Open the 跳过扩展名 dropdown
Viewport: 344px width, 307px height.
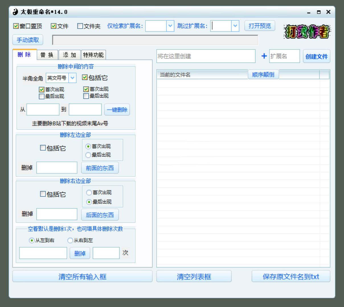[x=235, y=26]
